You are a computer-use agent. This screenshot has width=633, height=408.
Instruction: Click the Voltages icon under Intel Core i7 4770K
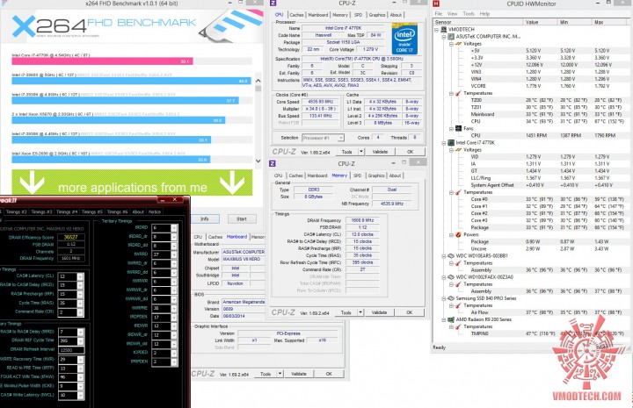pos(459,150)
